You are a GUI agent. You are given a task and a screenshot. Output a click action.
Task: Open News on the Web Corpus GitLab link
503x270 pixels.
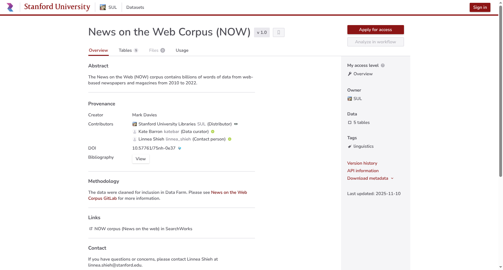(x=168, y=195)
